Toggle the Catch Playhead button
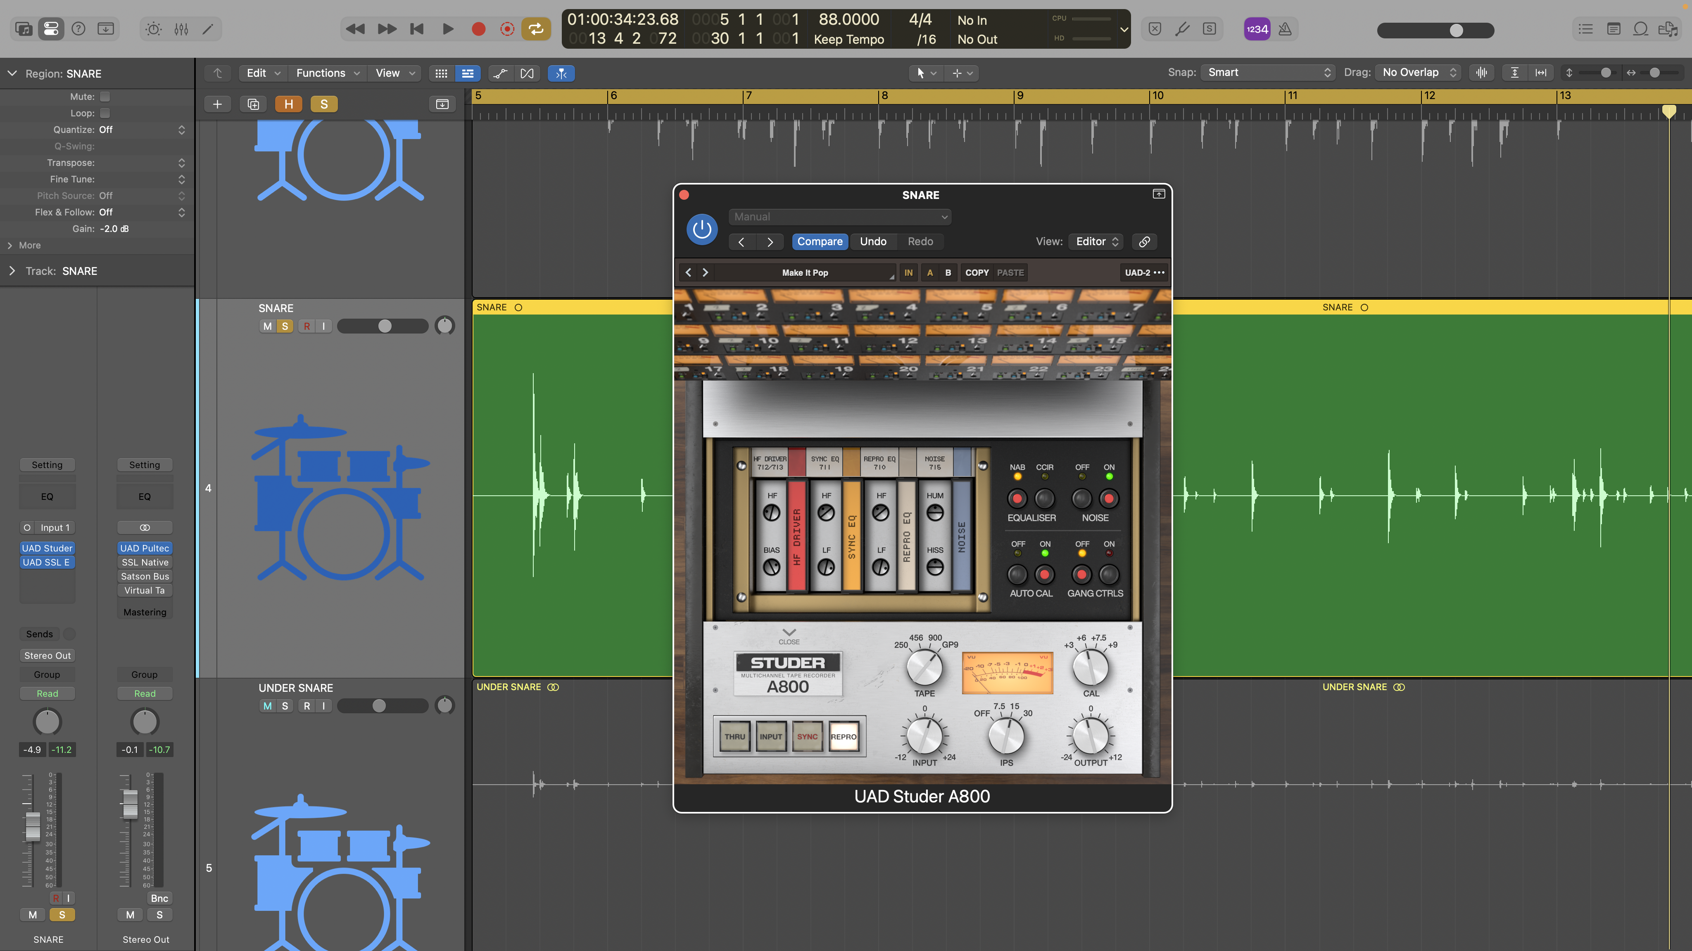This screenshot has width=1692, height=951. coord(561,73)
